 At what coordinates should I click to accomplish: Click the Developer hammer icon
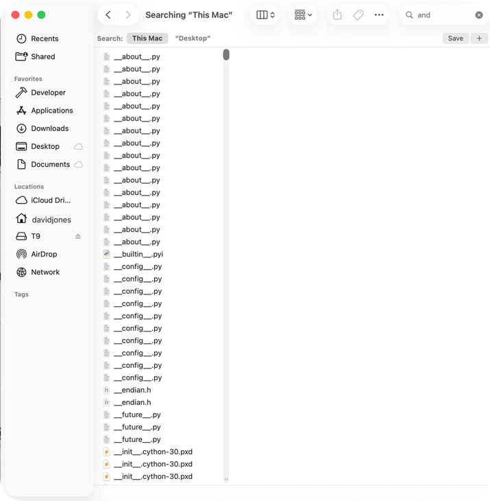[x=21, y=93]
